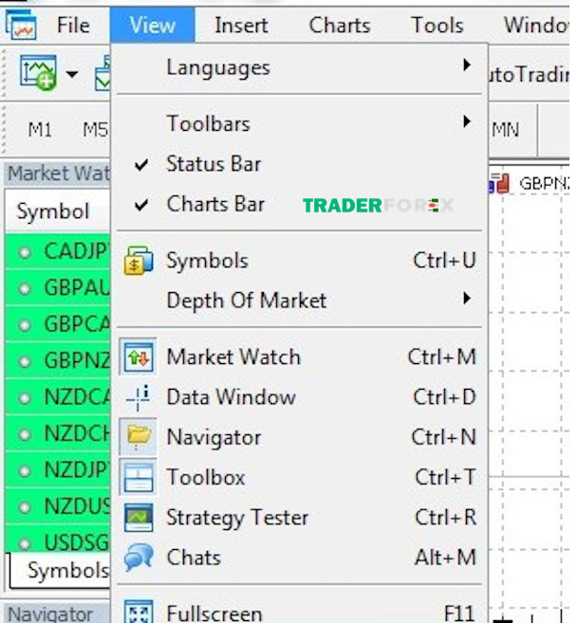The height and width of the screenshot is (623, 578).
Task: Click the GBPNZ row status dot
Action: [x=25, y=362]
